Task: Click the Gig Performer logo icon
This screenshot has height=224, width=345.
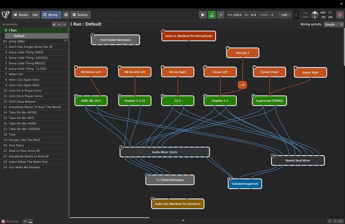Action: (x=5, y=14)
